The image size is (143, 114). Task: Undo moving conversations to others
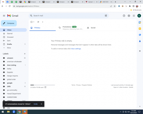(36, 104)
